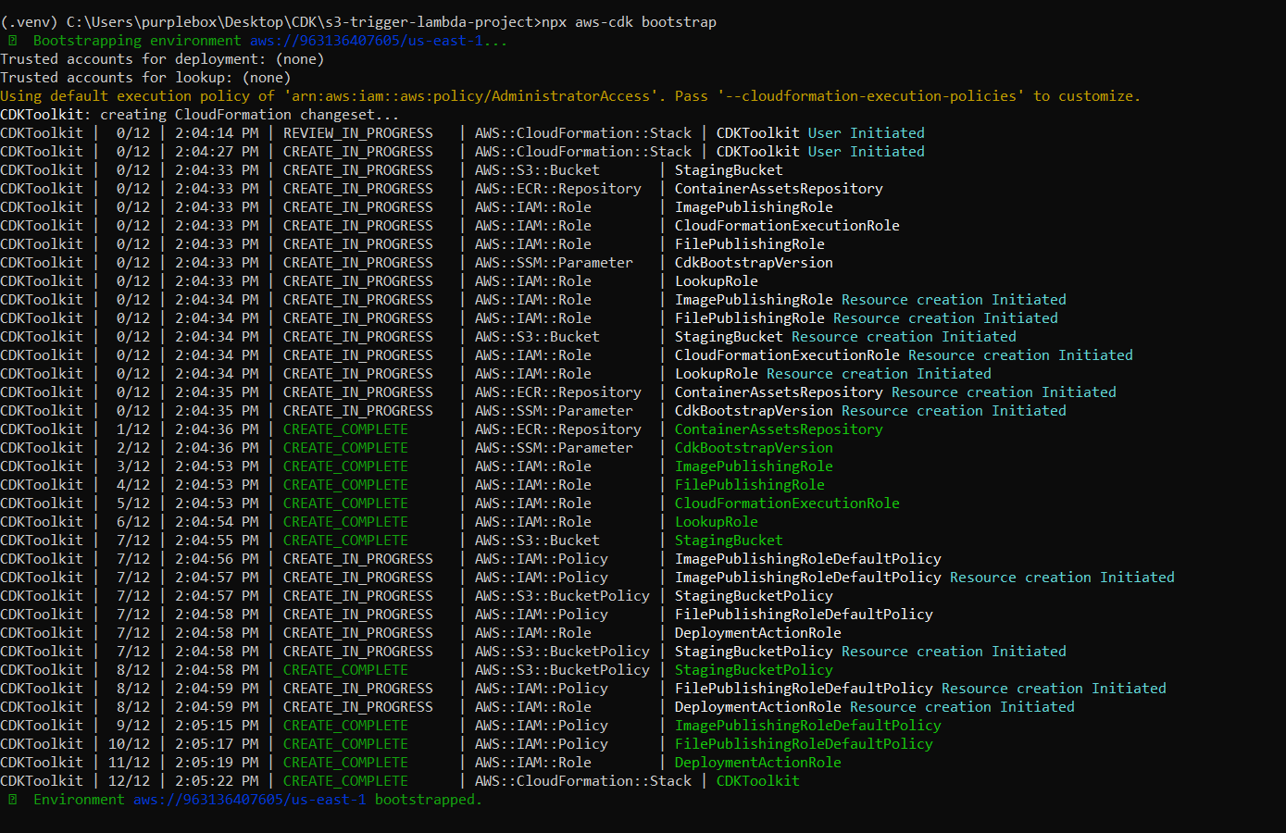This screenshot has height=833, width=1286.
Task: Click green 'CdkBootstrapVersion' on the 2/12 row
Action: (754, 448)
